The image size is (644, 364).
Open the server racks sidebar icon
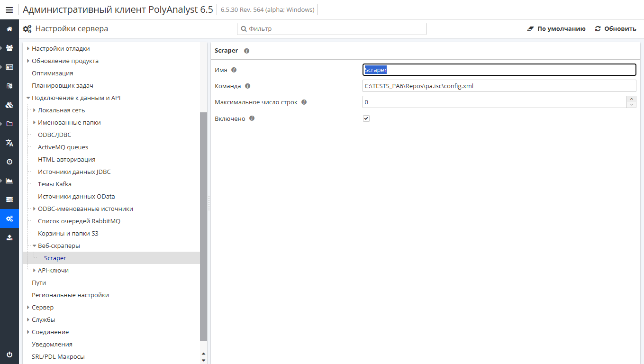9,200
